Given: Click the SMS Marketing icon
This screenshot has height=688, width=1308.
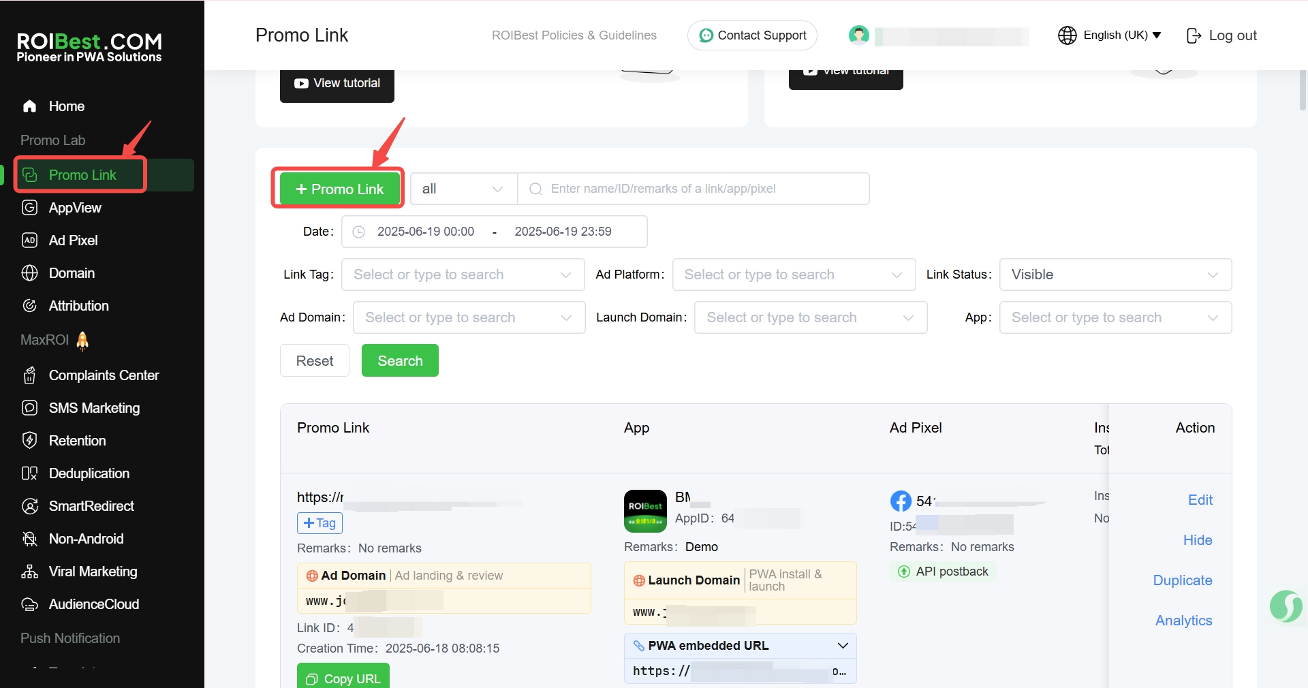Looking at the screenshot, I should [x=29, y=408].
